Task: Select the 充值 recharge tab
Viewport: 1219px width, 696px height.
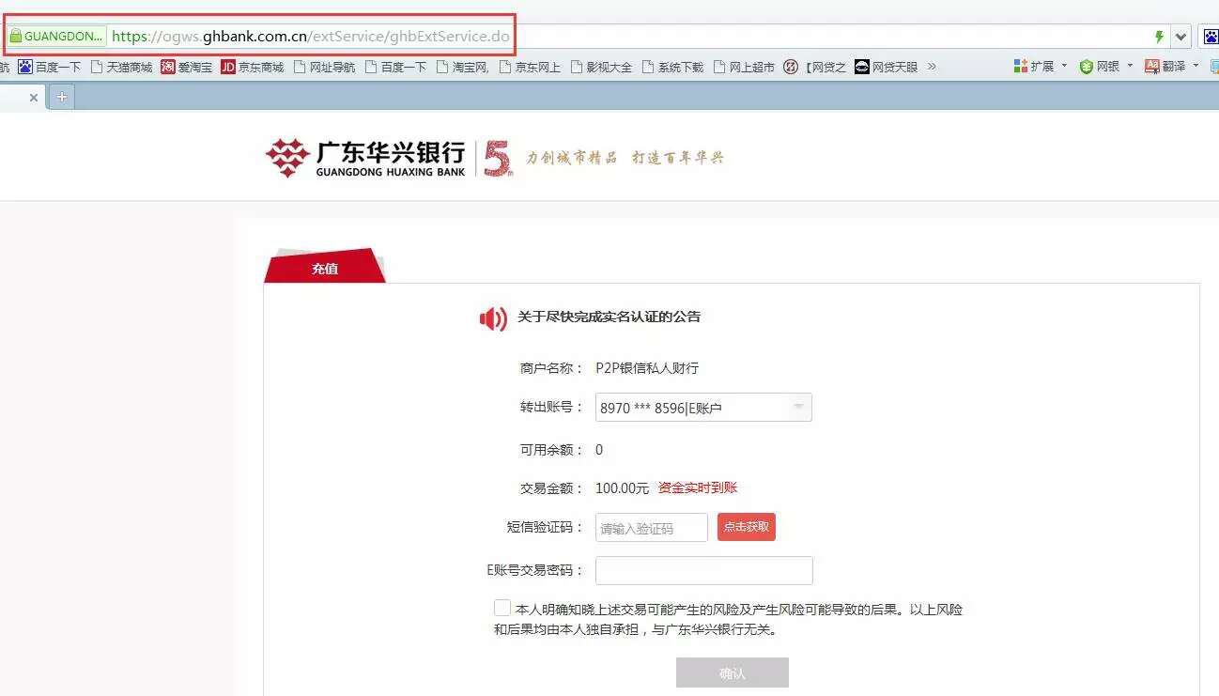Action: (325, 267)
